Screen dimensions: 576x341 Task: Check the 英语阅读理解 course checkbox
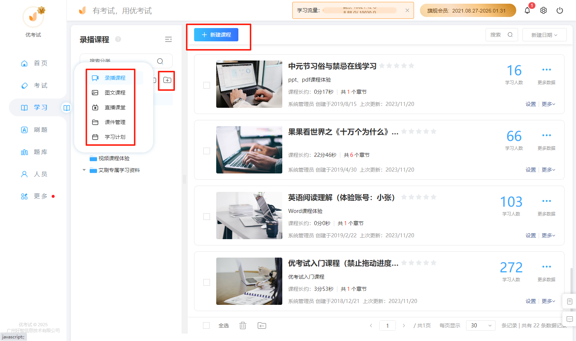207,217
